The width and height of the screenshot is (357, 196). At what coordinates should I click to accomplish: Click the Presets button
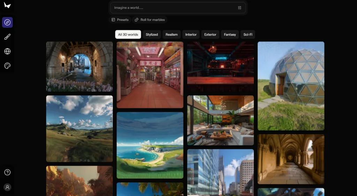[x=120, y=20]
